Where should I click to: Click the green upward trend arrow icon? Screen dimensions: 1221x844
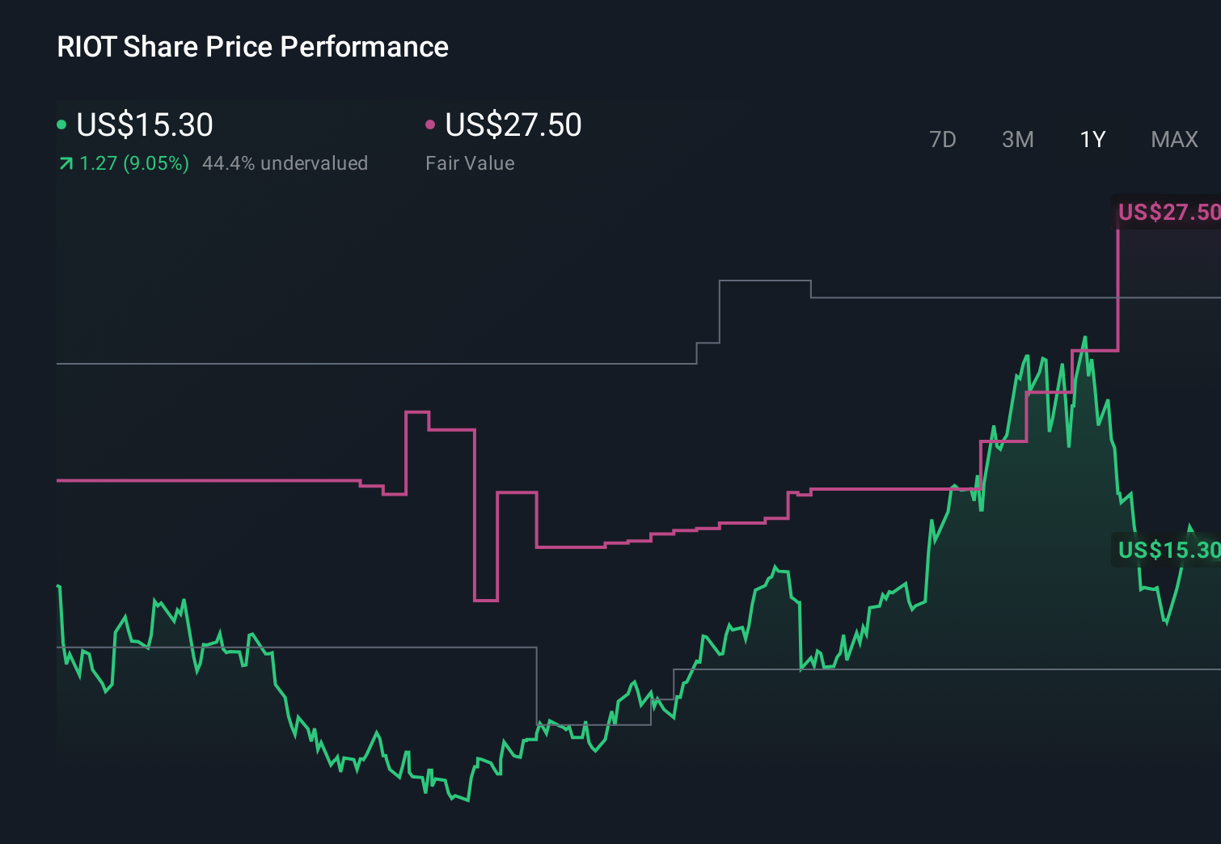[x=65, y=162]
